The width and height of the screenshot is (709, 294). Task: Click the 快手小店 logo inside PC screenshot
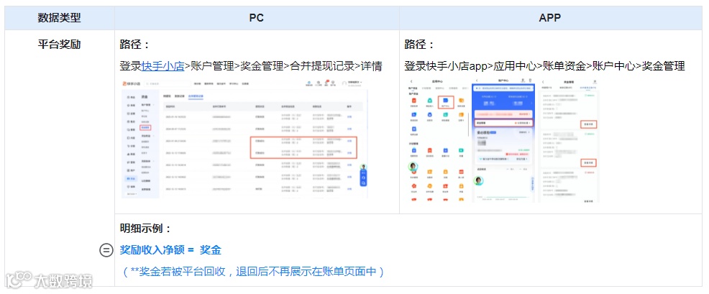pyautogui.click(x=132, y=83)
